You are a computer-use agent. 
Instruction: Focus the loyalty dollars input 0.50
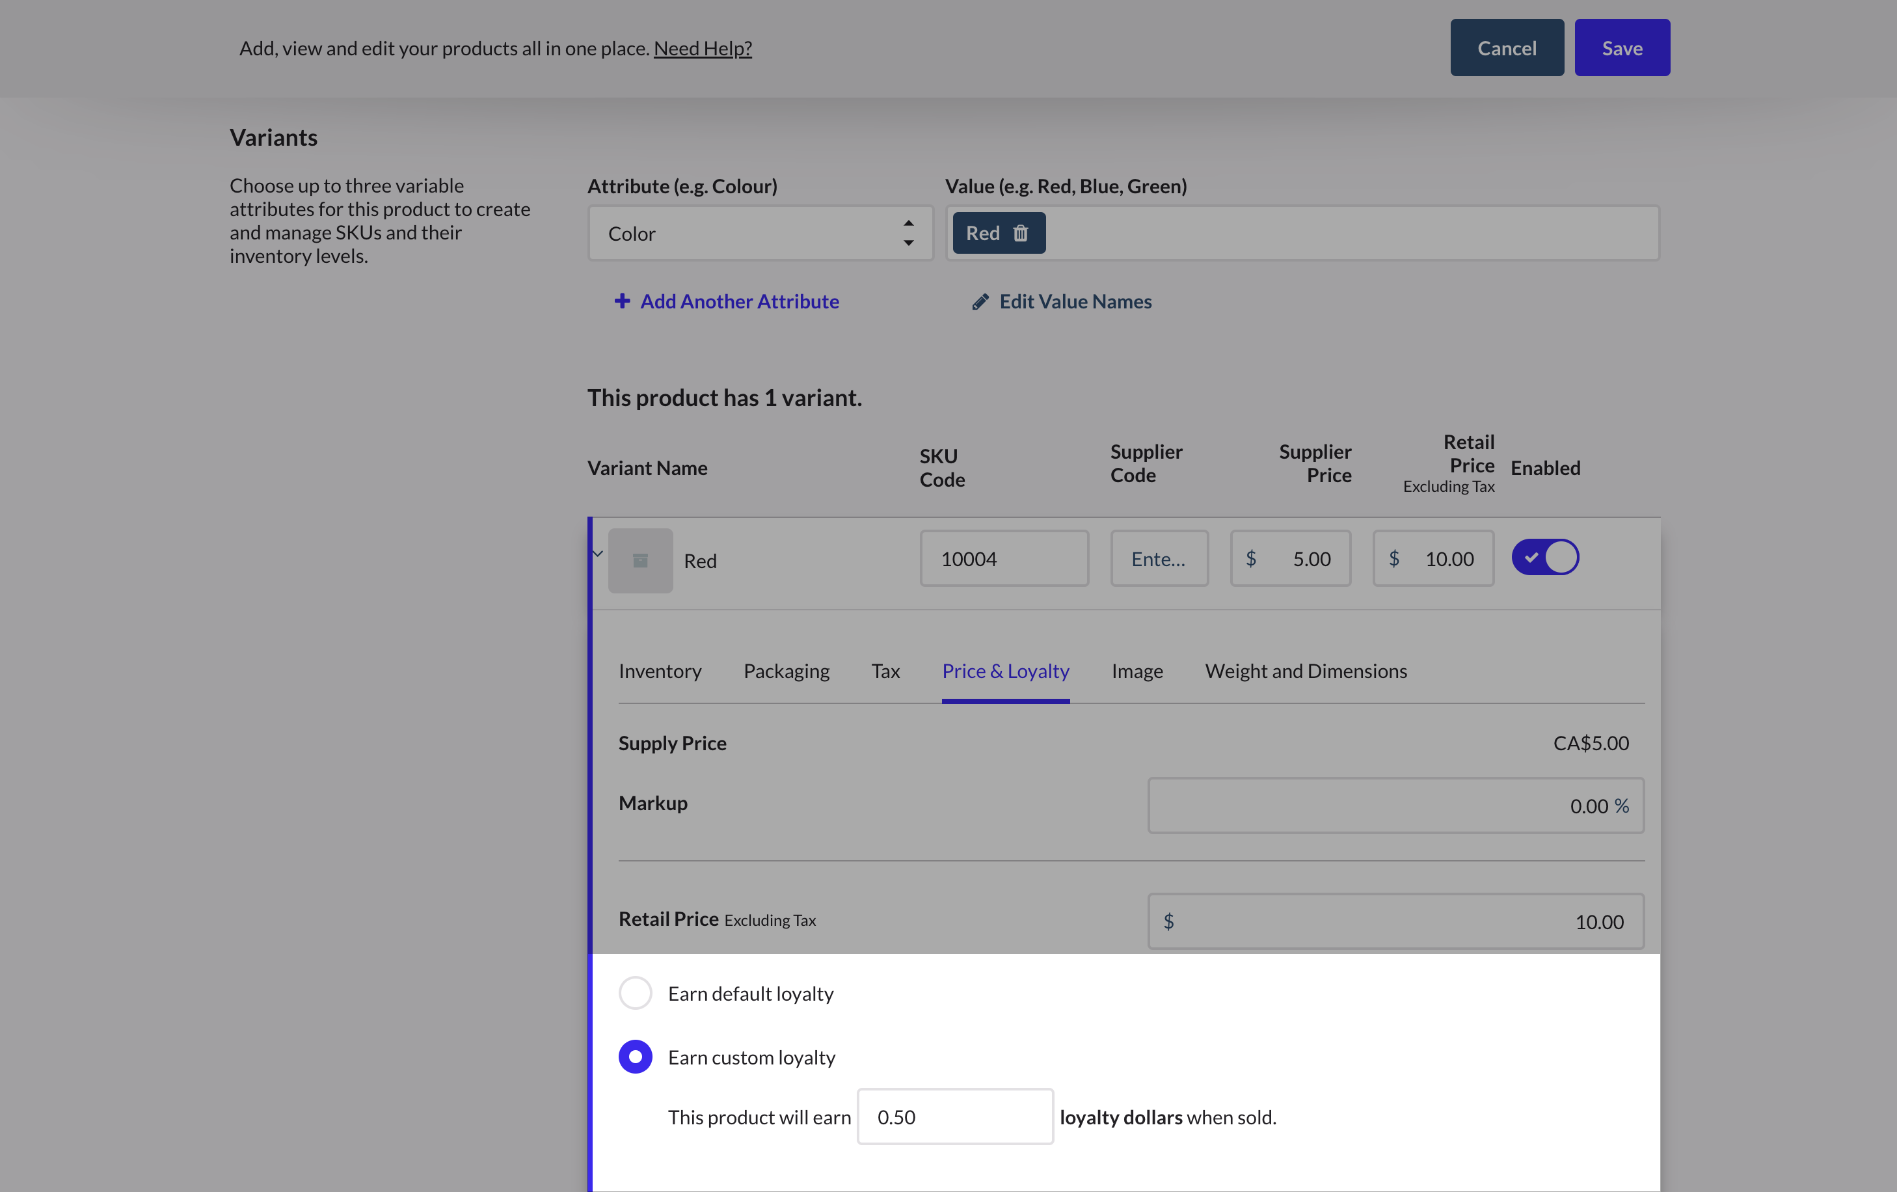coord(954,1117)
